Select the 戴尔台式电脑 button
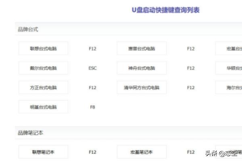Viewport: 242px width, 161px height. pyautogui.click(x=43, y=68)
